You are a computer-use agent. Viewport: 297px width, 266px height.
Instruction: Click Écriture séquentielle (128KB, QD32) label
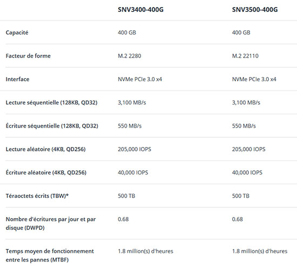[52, 126]
